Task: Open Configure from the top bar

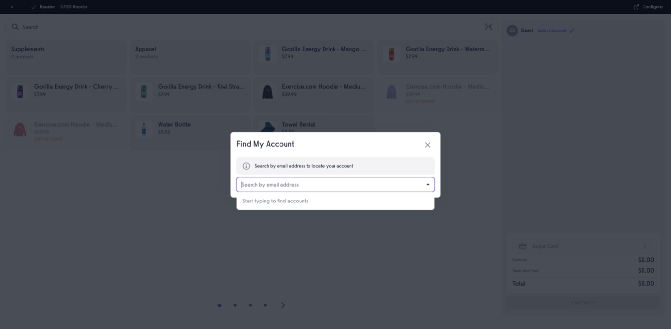Action: point(648,7)
